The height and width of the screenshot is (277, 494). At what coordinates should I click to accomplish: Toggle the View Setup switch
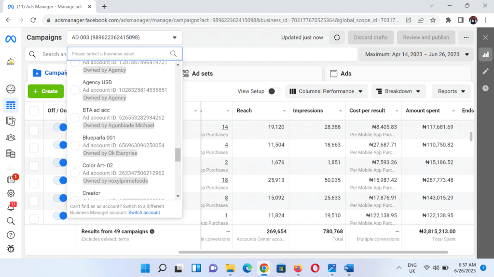click(274, 91)
